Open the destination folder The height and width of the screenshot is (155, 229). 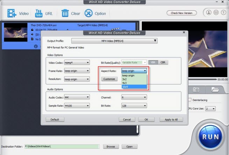pos(130,146)
